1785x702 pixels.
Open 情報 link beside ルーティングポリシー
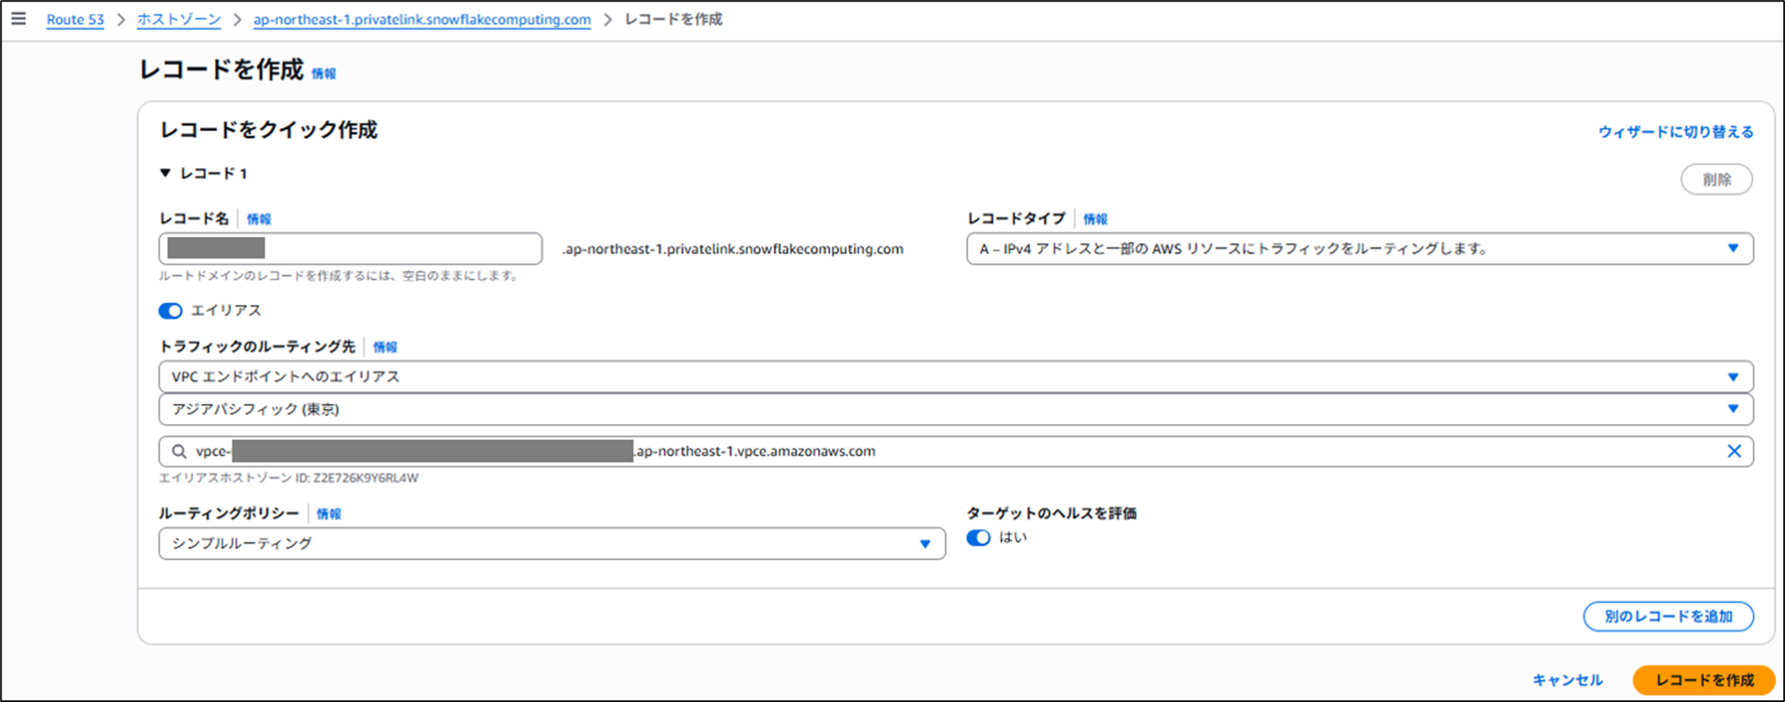[328, 514]
